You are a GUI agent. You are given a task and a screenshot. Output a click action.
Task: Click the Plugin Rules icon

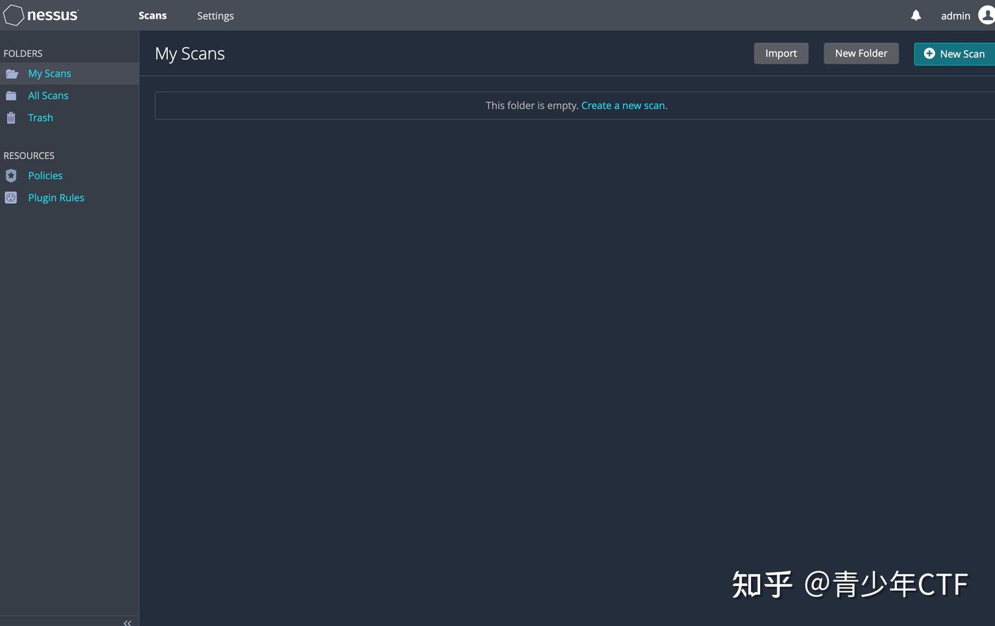pyautogui.click(x=11, y=198)
